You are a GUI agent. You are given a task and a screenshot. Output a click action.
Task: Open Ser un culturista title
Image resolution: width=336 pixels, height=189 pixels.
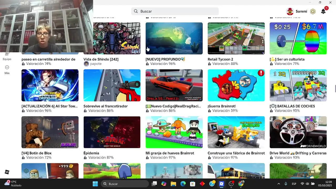point(287,59)
